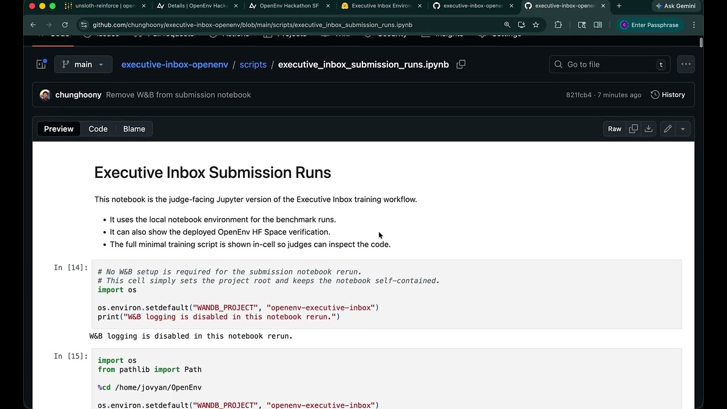727x409 pixels.
Task: Open the Raw file view
Action: 615,129
